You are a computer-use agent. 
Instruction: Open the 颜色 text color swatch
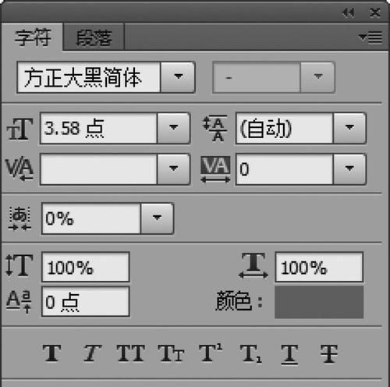click(319, 302)
